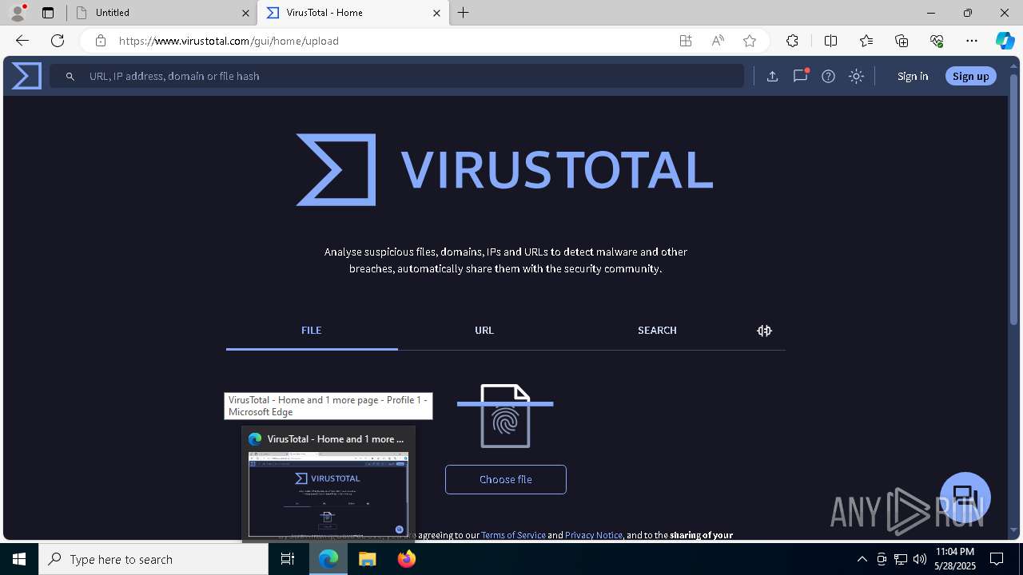This screenshot has height=575, width=1023.
Task: Open the Edge profile avatar
Action: 18,13
